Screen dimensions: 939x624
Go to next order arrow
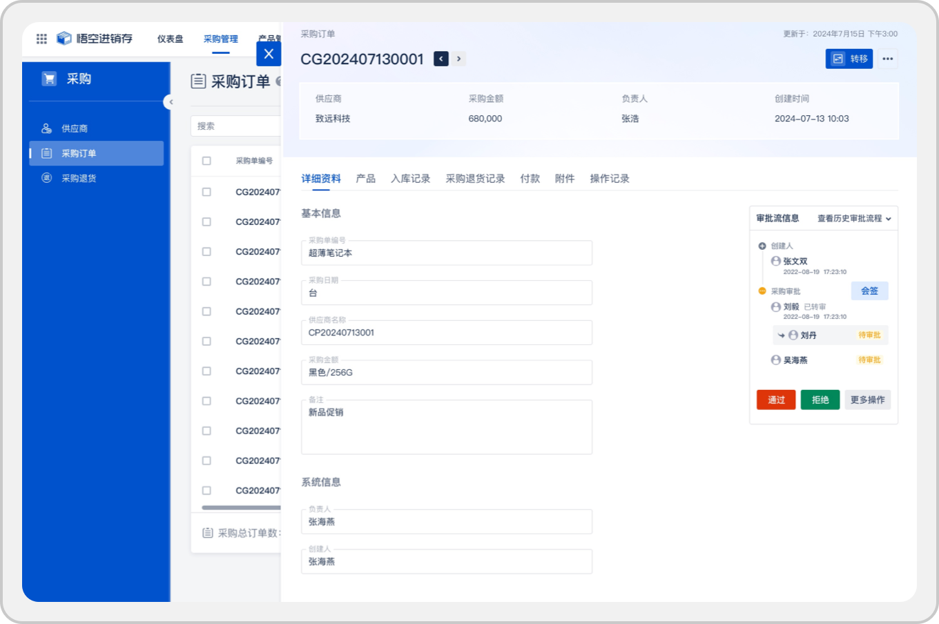[458, 59]
